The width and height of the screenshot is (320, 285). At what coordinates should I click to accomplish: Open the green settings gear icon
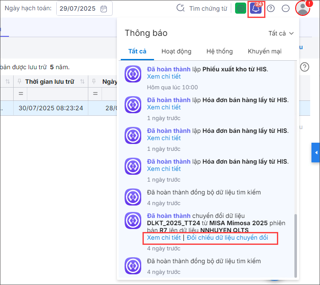pyautogui.click(x=241, y=9)
